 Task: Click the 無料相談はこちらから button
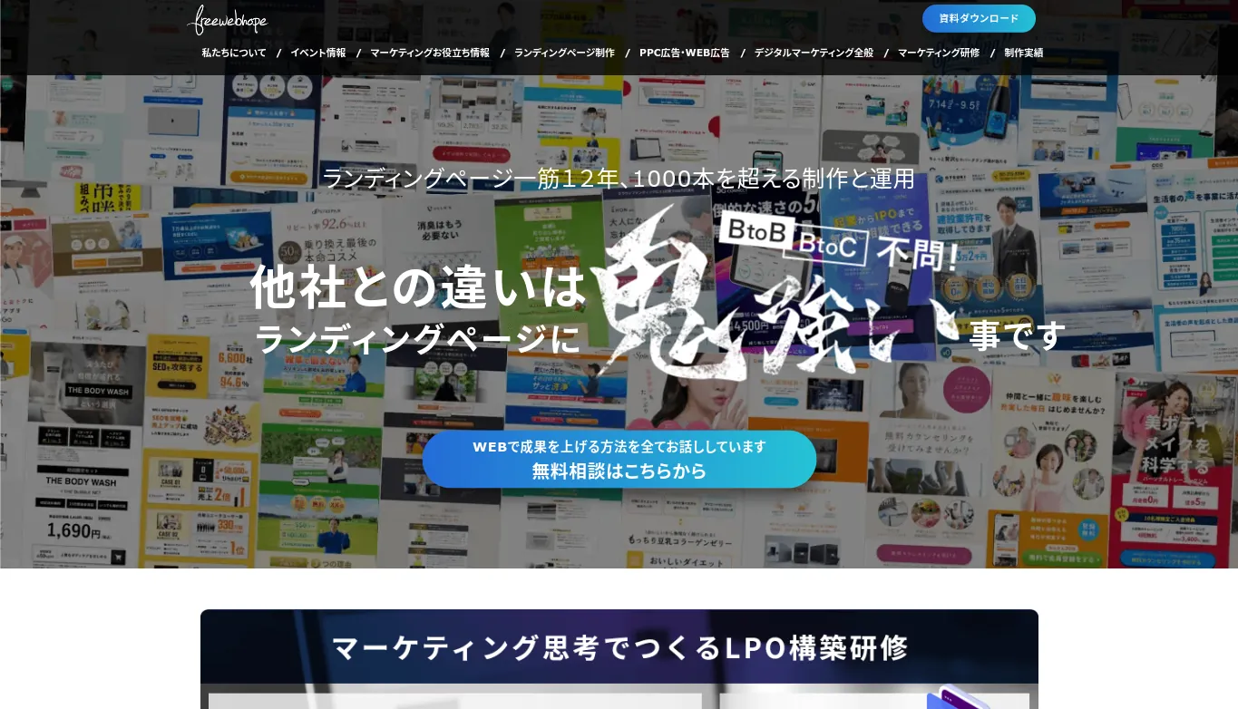(619, 459)
